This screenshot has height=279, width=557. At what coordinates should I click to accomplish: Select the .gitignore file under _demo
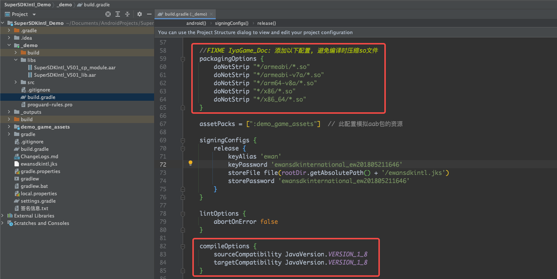click(x=39, y=90)
